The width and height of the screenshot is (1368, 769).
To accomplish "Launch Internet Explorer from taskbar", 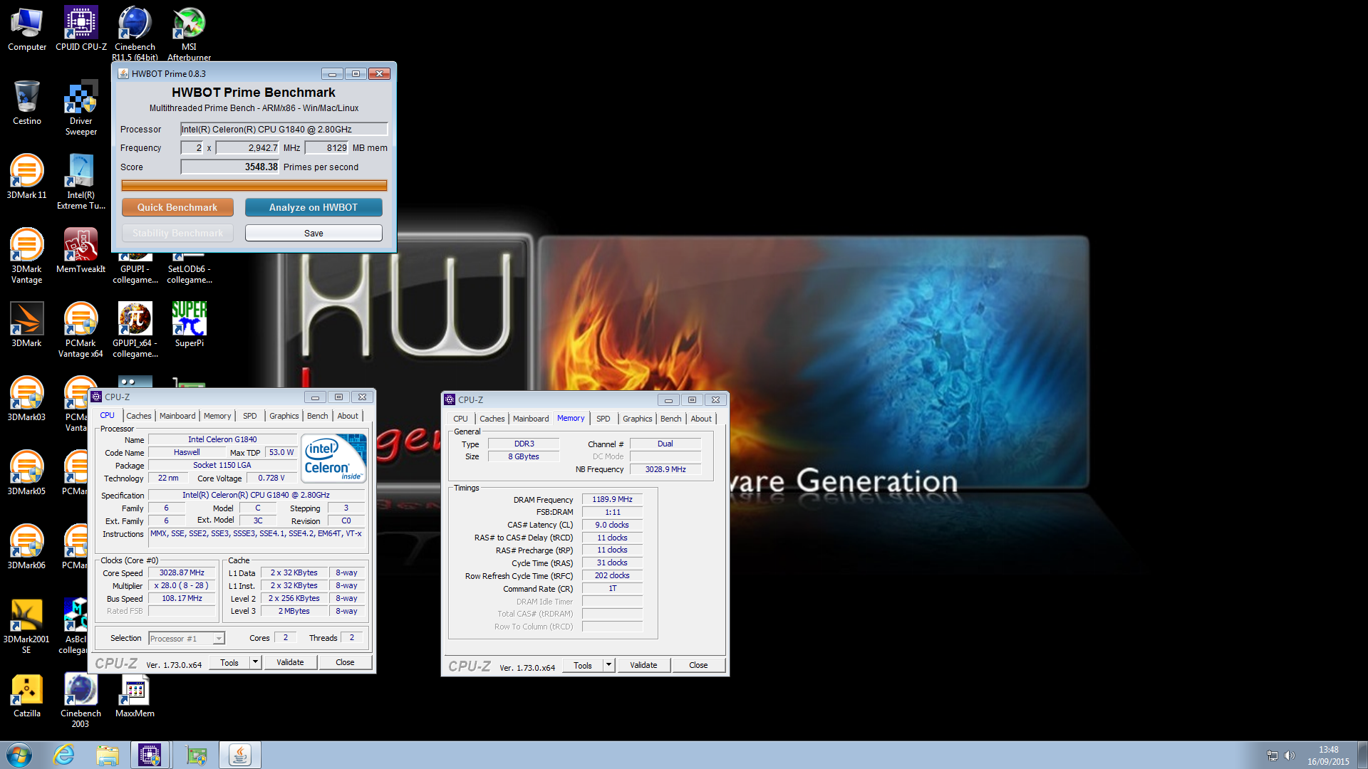I will coord(64,755).
